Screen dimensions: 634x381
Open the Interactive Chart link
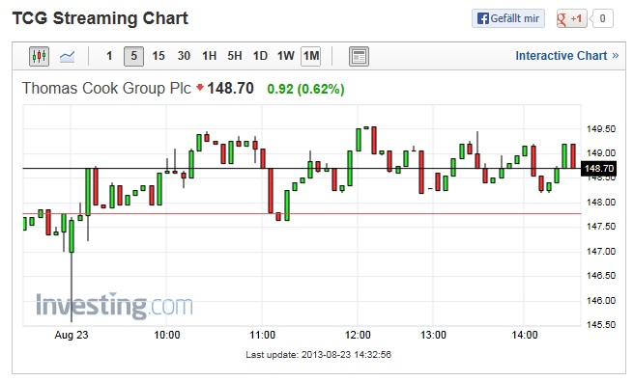tap(562, 56)
